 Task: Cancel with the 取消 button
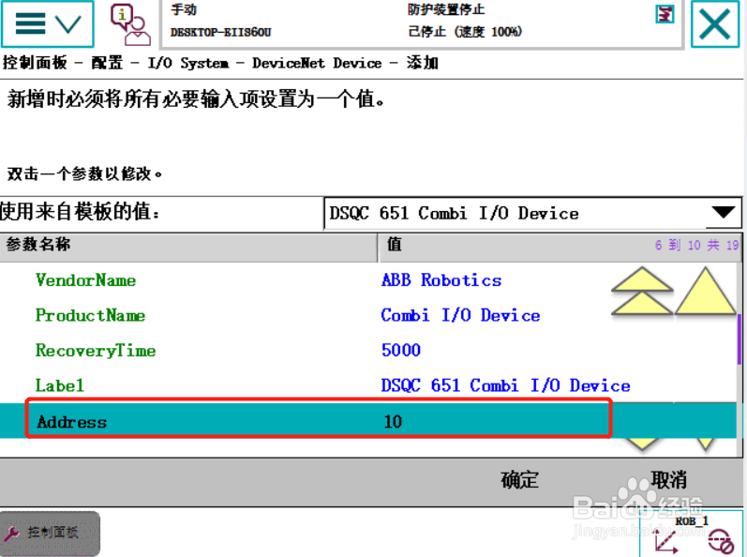(x=669, y=479)
